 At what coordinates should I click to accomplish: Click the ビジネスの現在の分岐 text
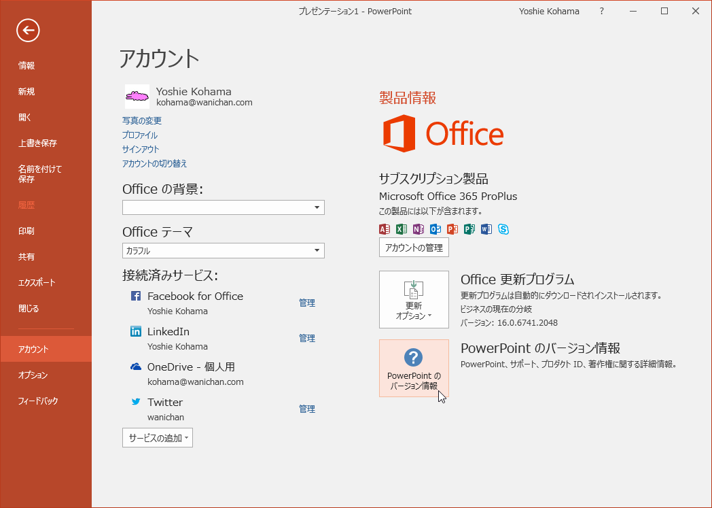point(496,309)
